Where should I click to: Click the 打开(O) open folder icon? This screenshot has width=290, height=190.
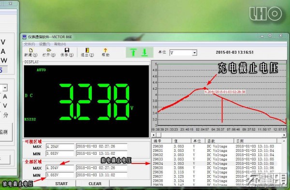[49, 50]
